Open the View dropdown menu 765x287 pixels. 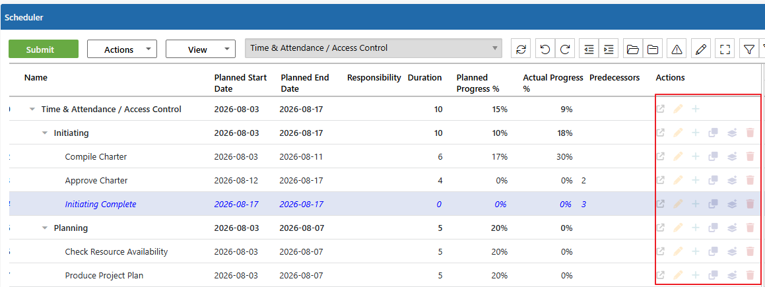[201, 49]
